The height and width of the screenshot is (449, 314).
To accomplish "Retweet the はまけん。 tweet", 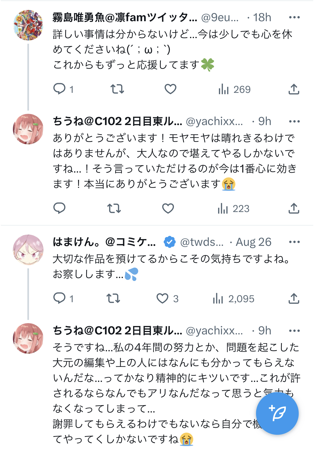I will click(113, 298).
